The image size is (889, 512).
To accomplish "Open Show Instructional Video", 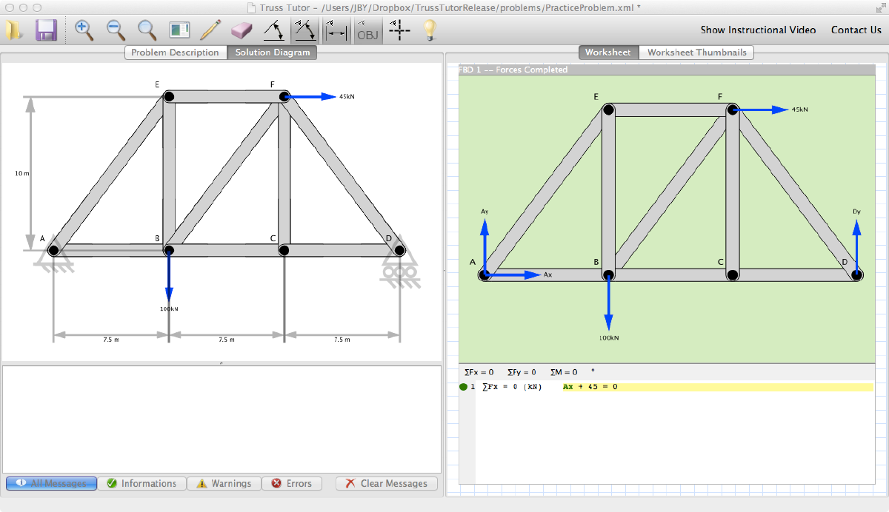I will (758, 30).
